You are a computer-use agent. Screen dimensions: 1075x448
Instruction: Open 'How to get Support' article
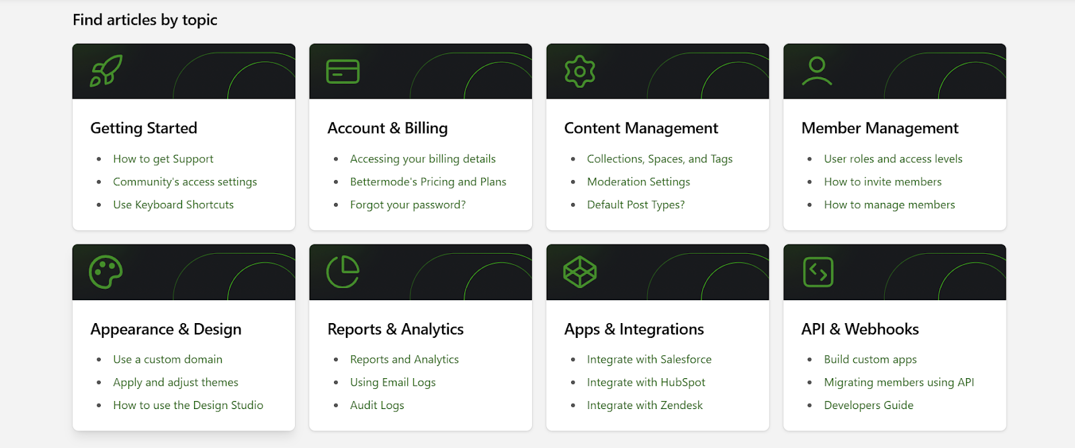tap(163, 159)
